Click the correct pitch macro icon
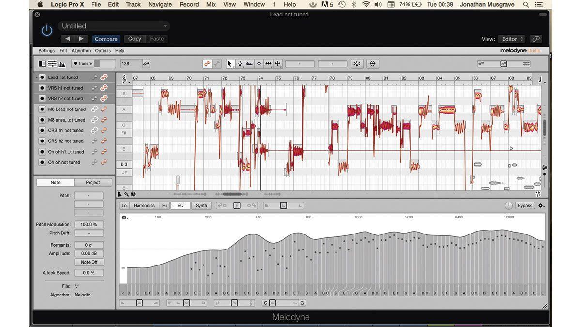This screenshot has width=581, height=327. pyautogui.click(x=357, y=63)
